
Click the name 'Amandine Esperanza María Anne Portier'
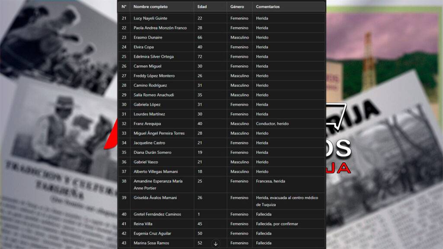click(158, 185)
